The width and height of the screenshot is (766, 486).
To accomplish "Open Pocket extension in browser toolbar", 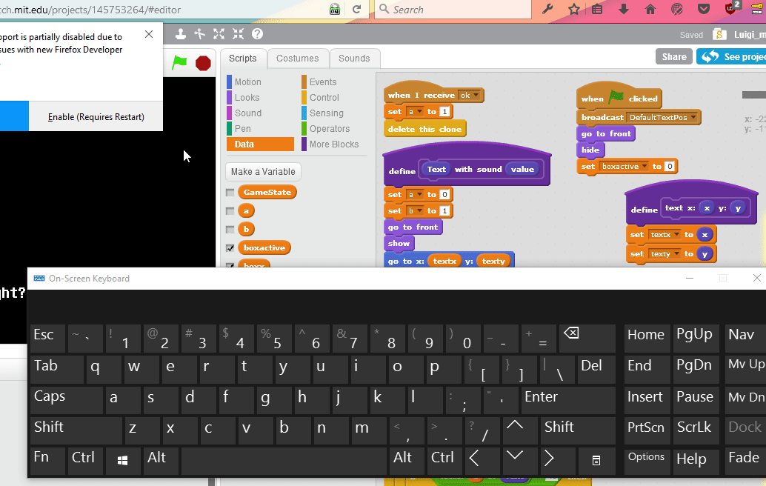I will coord(704,10).
